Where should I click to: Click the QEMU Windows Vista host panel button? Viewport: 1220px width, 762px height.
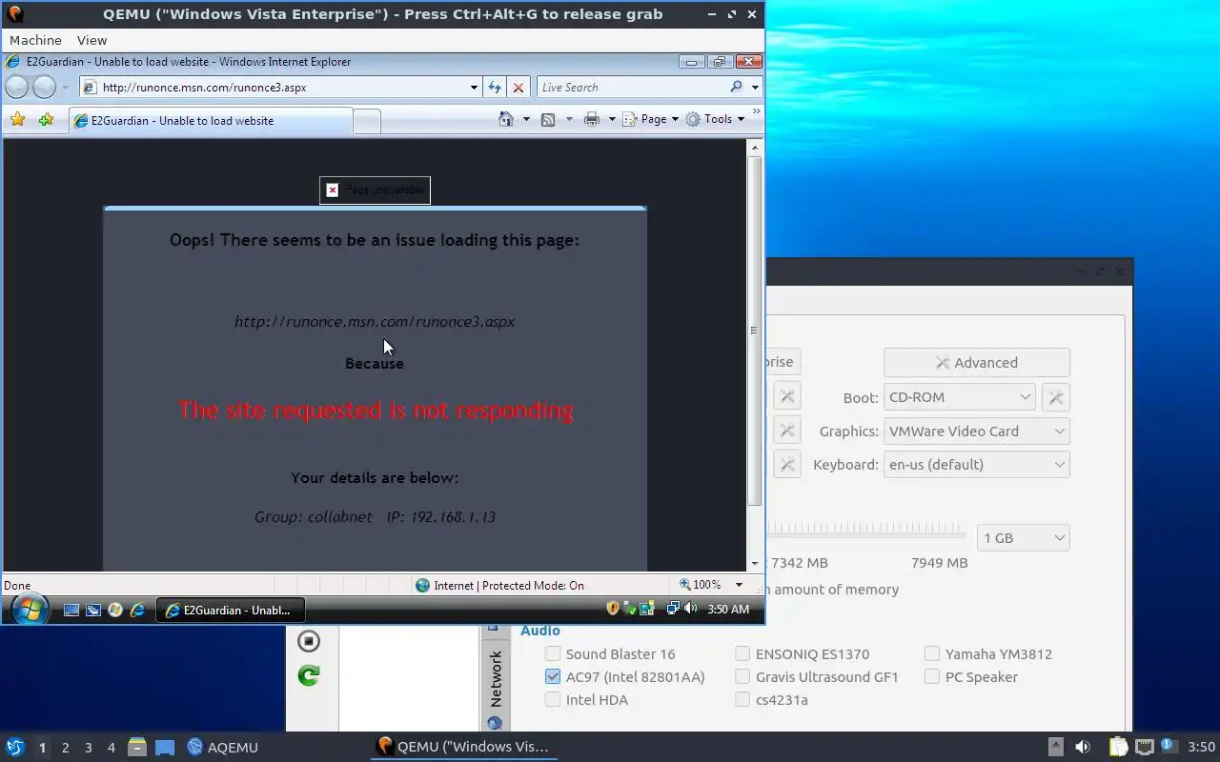click(x=463, y=747)
